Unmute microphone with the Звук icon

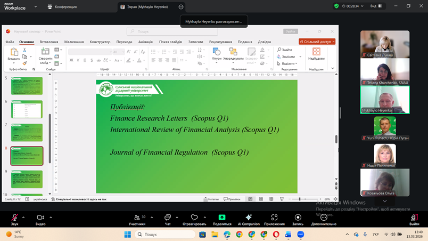[14, 218]
